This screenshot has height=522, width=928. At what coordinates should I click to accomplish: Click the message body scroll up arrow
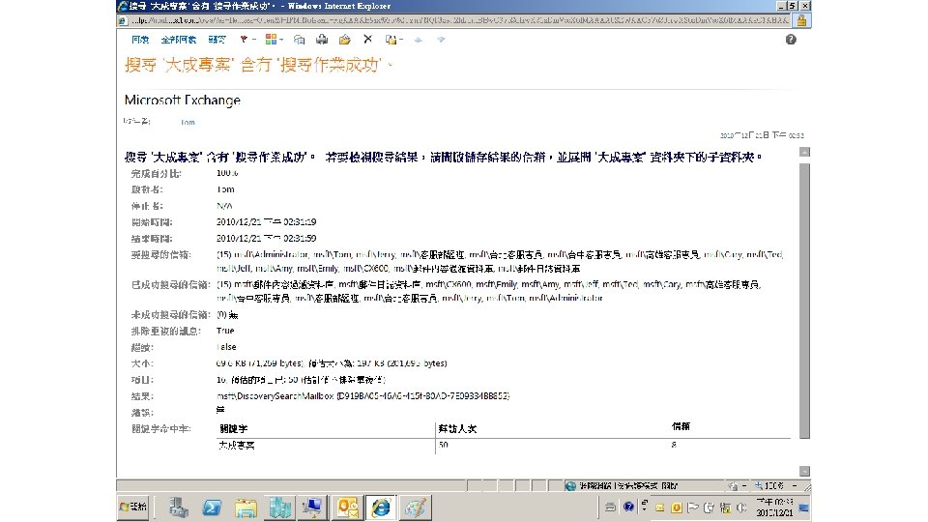pyautogui.click(x=804, y=152)
